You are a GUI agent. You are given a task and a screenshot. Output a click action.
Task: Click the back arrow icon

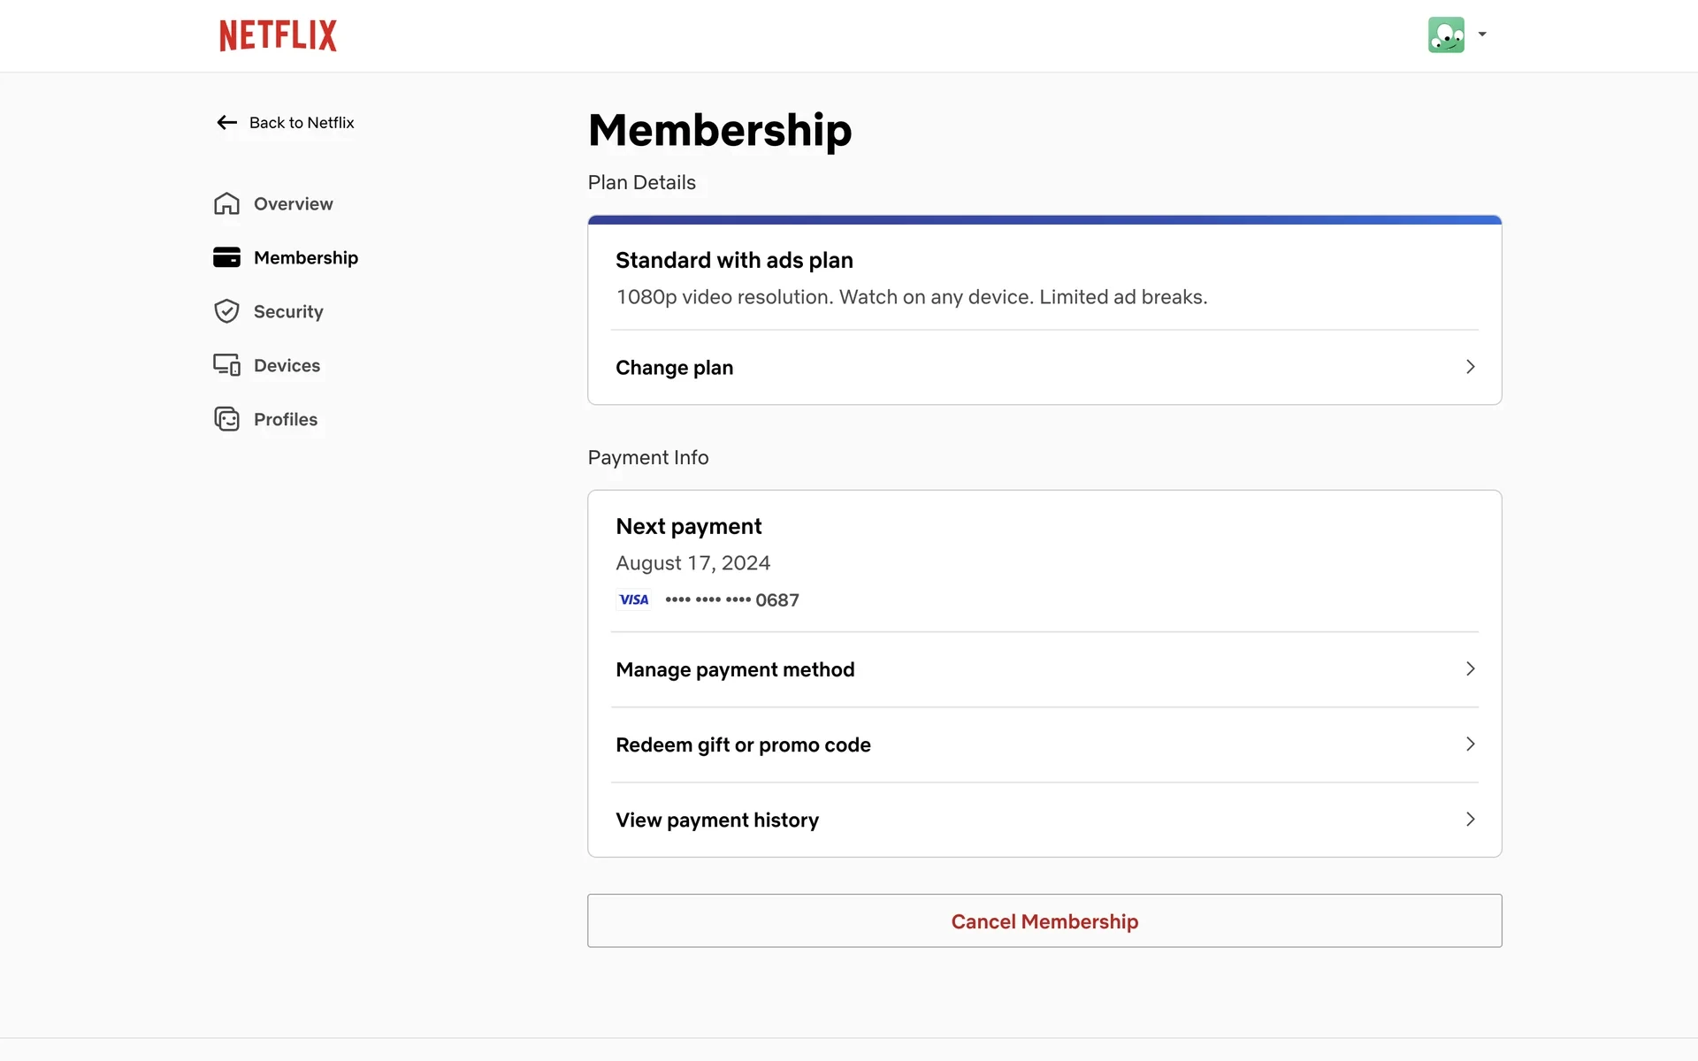coord(227,123)
